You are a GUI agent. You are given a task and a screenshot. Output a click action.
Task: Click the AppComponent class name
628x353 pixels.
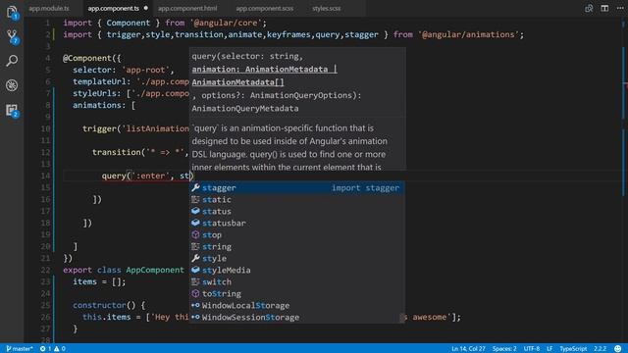[155, 270]
